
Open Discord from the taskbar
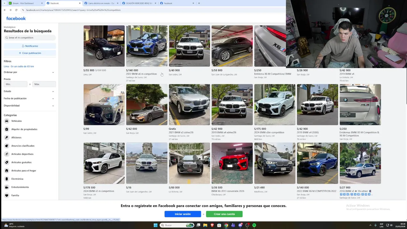coord(240,225)
